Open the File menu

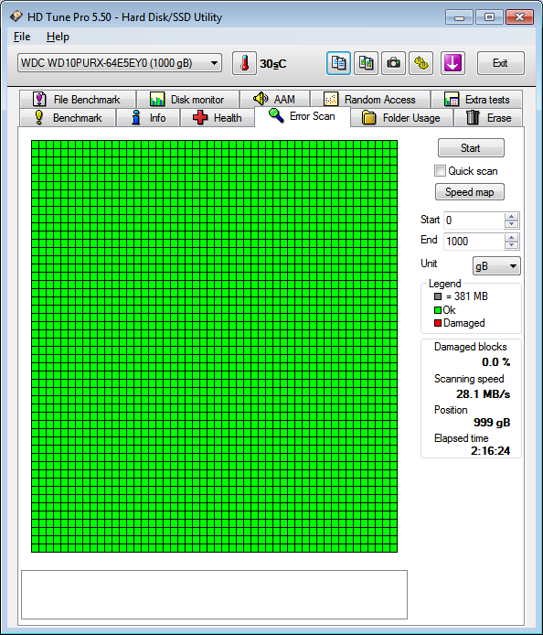(x=22, y=37)
